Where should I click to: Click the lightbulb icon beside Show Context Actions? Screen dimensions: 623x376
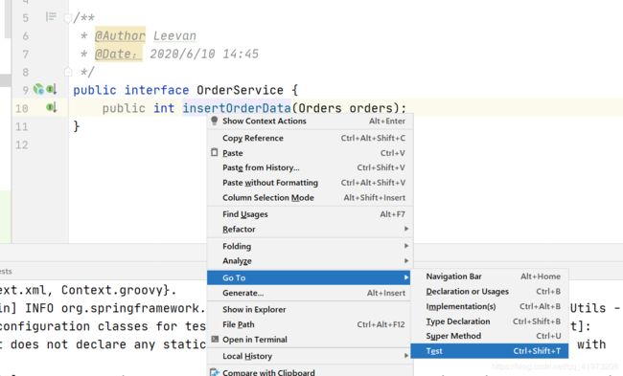tap(214, 121)
